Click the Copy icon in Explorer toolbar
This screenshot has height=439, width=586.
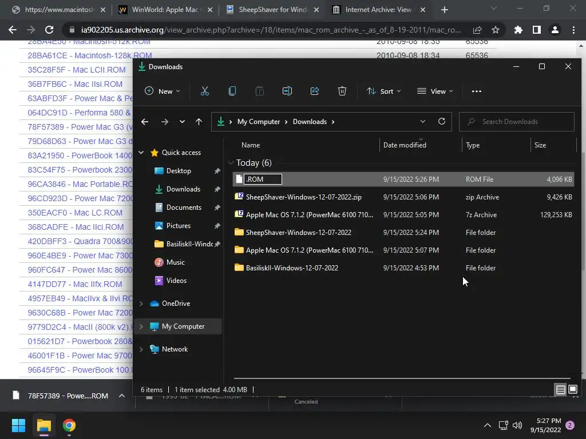pyautogui.click(x=232, y=91)
